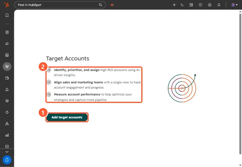This screenshot has width=242, height=167.
Task: Open the calling phone icon
Action: pyautogui.click(x=182, y=5)
